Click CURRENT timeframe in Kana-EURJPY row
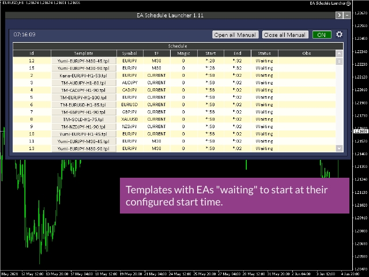The height and width of the screenshot is (277, 369). click(156, 76)
